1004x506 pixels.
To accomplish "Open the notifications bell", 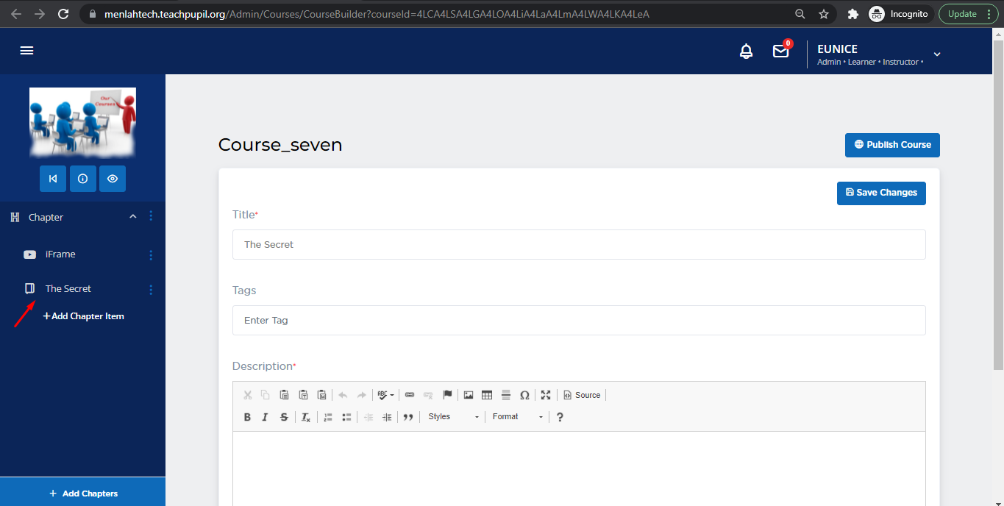I will (x=746, y=51).
